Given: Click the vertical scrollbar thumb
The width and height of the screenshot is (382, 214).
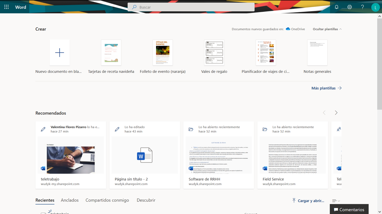Looking at the screenshot, I should point(379,64).
